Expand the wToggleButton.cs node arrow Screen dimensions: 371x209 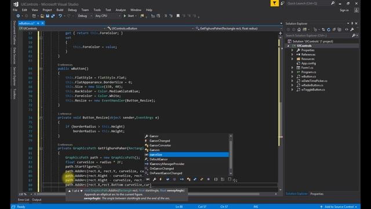(x=292, y=89)
